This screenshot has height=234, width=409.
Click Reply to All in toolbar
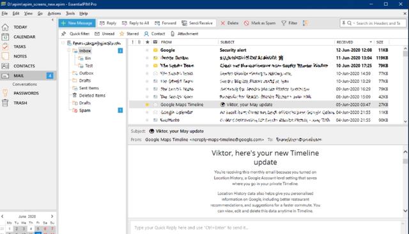point(135,23)
